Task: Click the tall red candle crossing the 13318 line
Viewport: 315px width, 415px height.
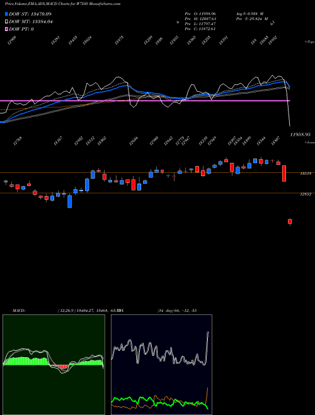Action: pos(284,174)
